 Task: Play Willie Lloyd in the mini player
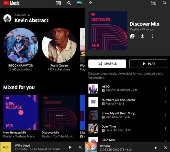pos(70,147)
